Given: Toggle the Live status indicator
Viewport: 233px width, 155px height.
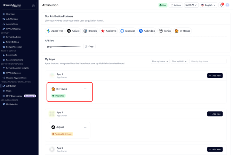Looking at the screenshot, I should [x=163, y=5].
